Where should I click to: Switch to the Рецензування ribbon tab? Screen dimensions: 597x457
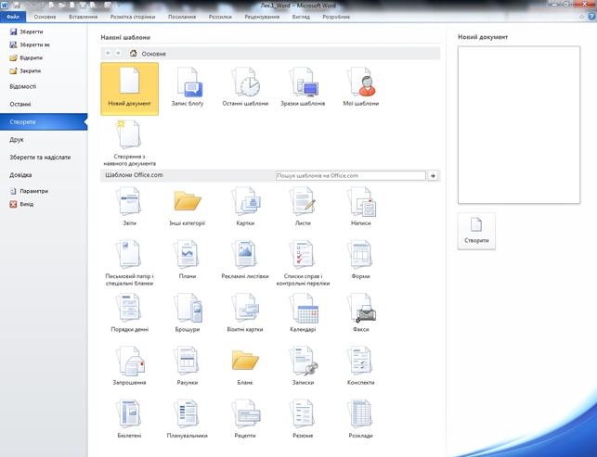coord(262,17)
